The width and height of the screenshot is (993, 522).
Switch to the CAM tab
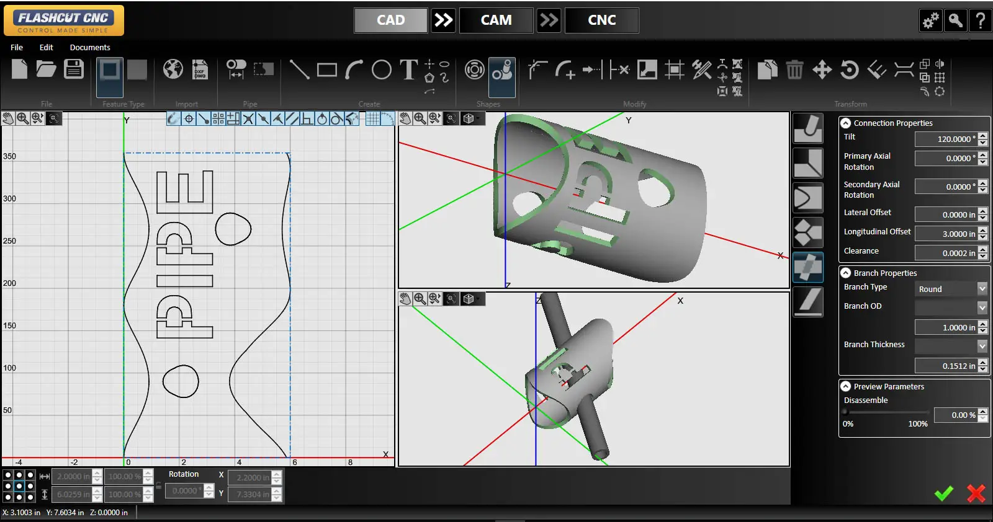click(496, 20)
